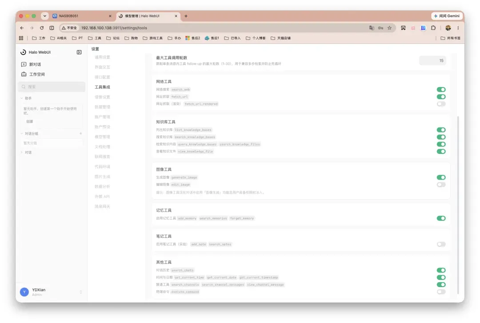
Task: Open 图片生成 settings section
Action: 102,177
